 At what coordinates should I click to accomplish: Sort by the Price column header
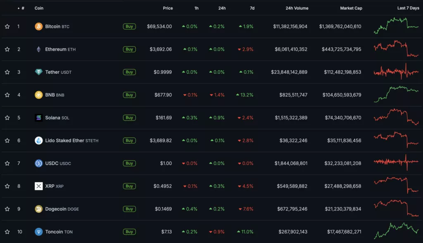pyautogui.click(x=168, y=8)
